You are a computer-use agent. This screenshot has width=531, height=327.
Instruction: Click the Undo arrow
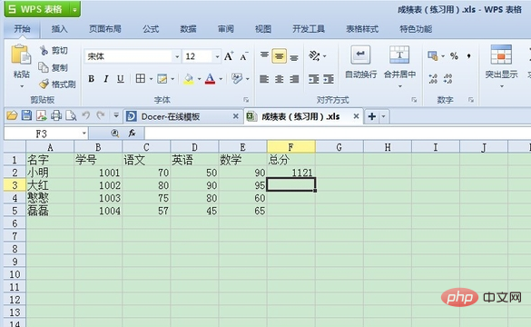(86, 115)
